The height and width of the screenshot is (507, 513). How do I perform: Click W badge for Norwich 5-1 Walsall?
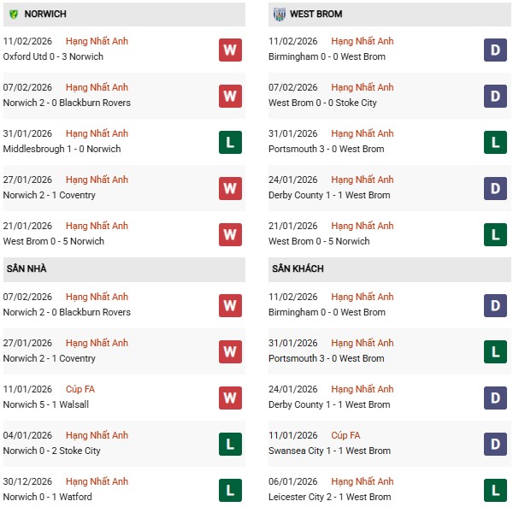[x=230, y=398]
